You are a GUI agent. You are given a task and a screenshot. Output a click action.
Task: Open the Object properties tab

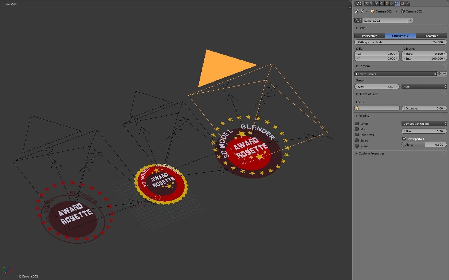coord(387,3)
